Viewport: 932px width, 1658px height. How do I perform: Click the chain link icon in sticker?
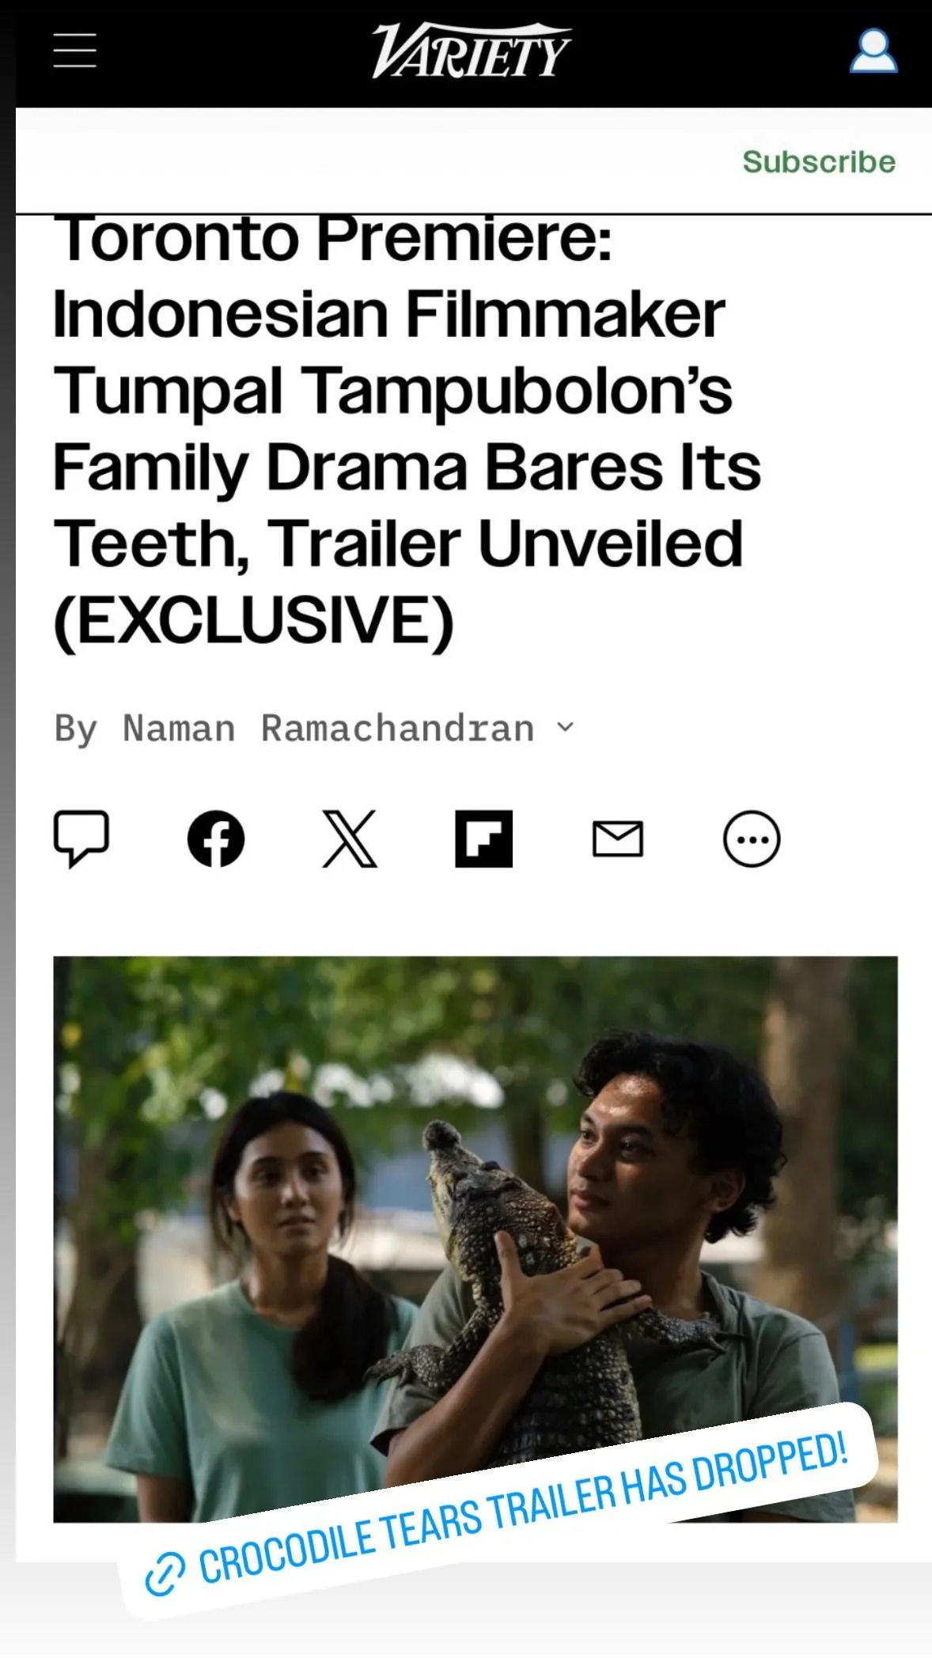(165, 1573)
